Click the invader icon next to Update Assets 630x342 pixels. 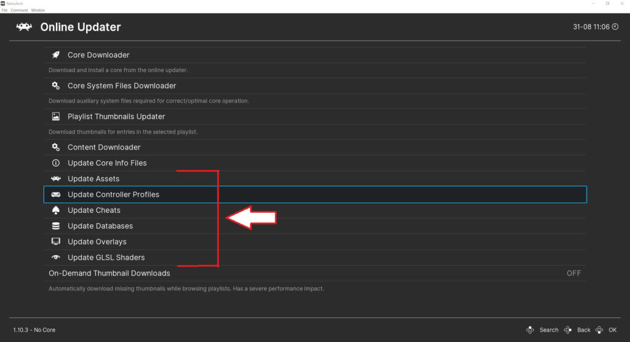(56, 178)
